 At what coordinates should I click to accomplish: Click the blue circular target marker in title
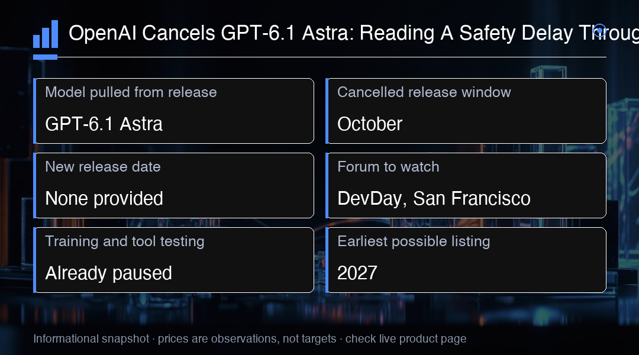tap(599, 31)
